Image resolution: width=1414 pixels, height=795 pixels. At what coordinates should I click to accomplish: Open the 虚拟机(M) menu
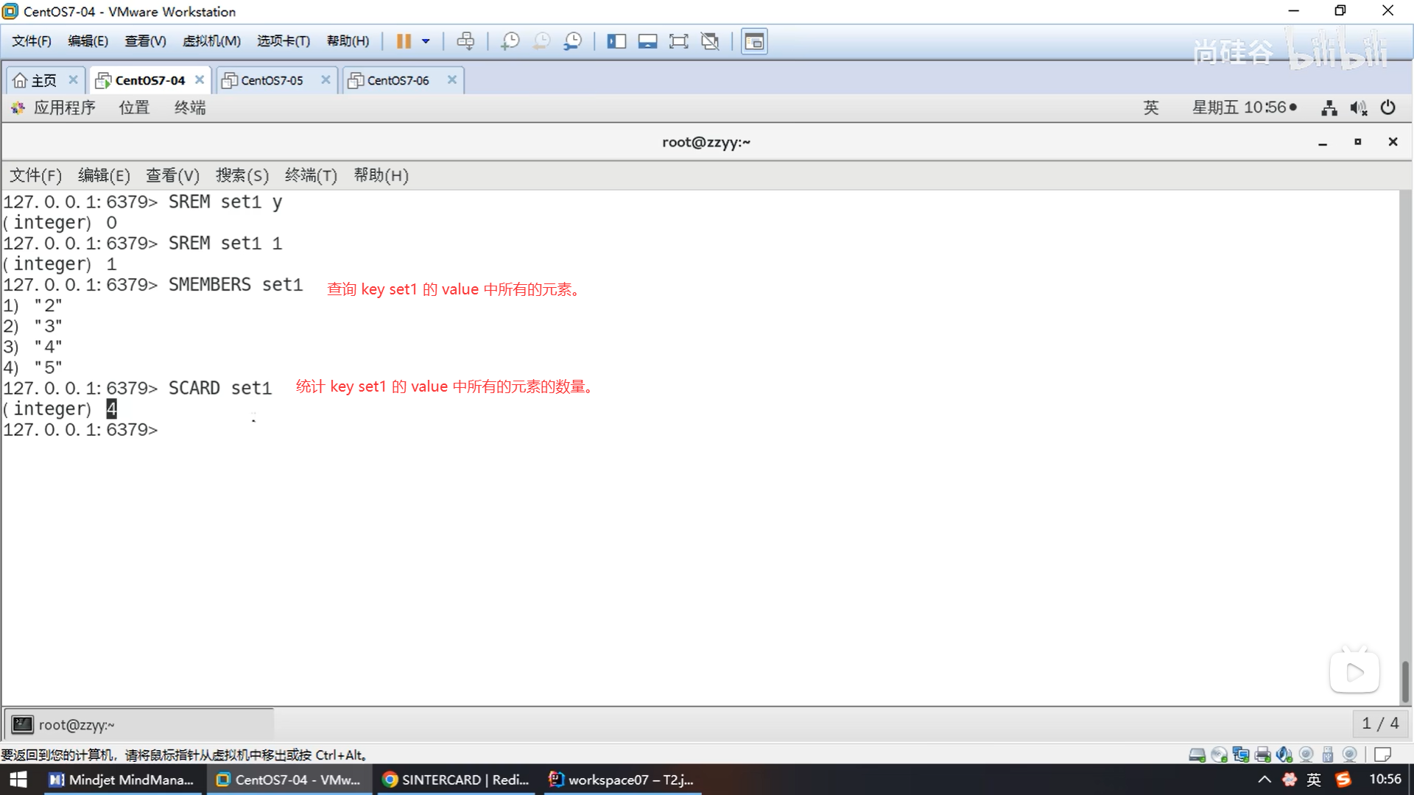(x=211, y=41)
